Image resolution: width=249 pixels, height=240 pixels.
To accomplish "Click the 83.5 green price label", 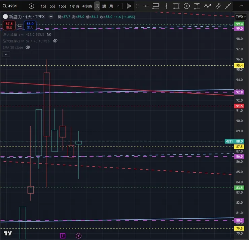I will (x=239, y=188).
